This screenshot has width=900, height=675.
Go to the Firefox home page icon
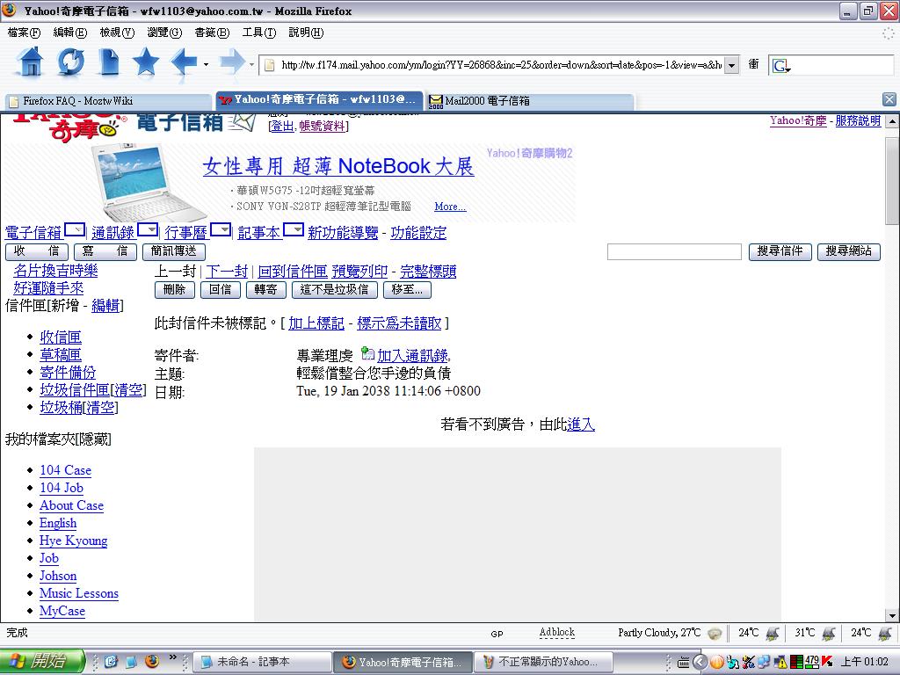click(x=31, y=62)
